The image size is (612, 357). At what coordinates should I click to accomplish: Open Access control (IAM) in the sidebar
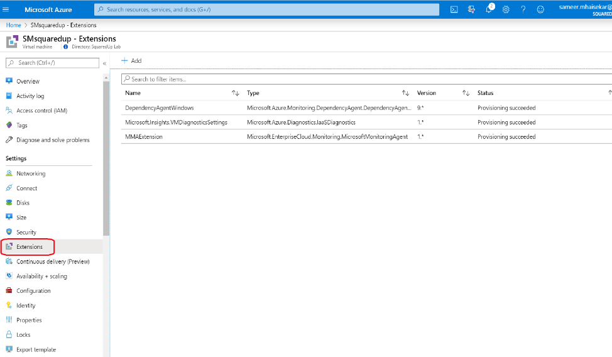click(41, 111)
